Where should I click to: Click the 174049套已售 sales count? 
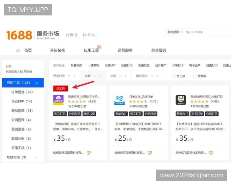tap(138, 106)
